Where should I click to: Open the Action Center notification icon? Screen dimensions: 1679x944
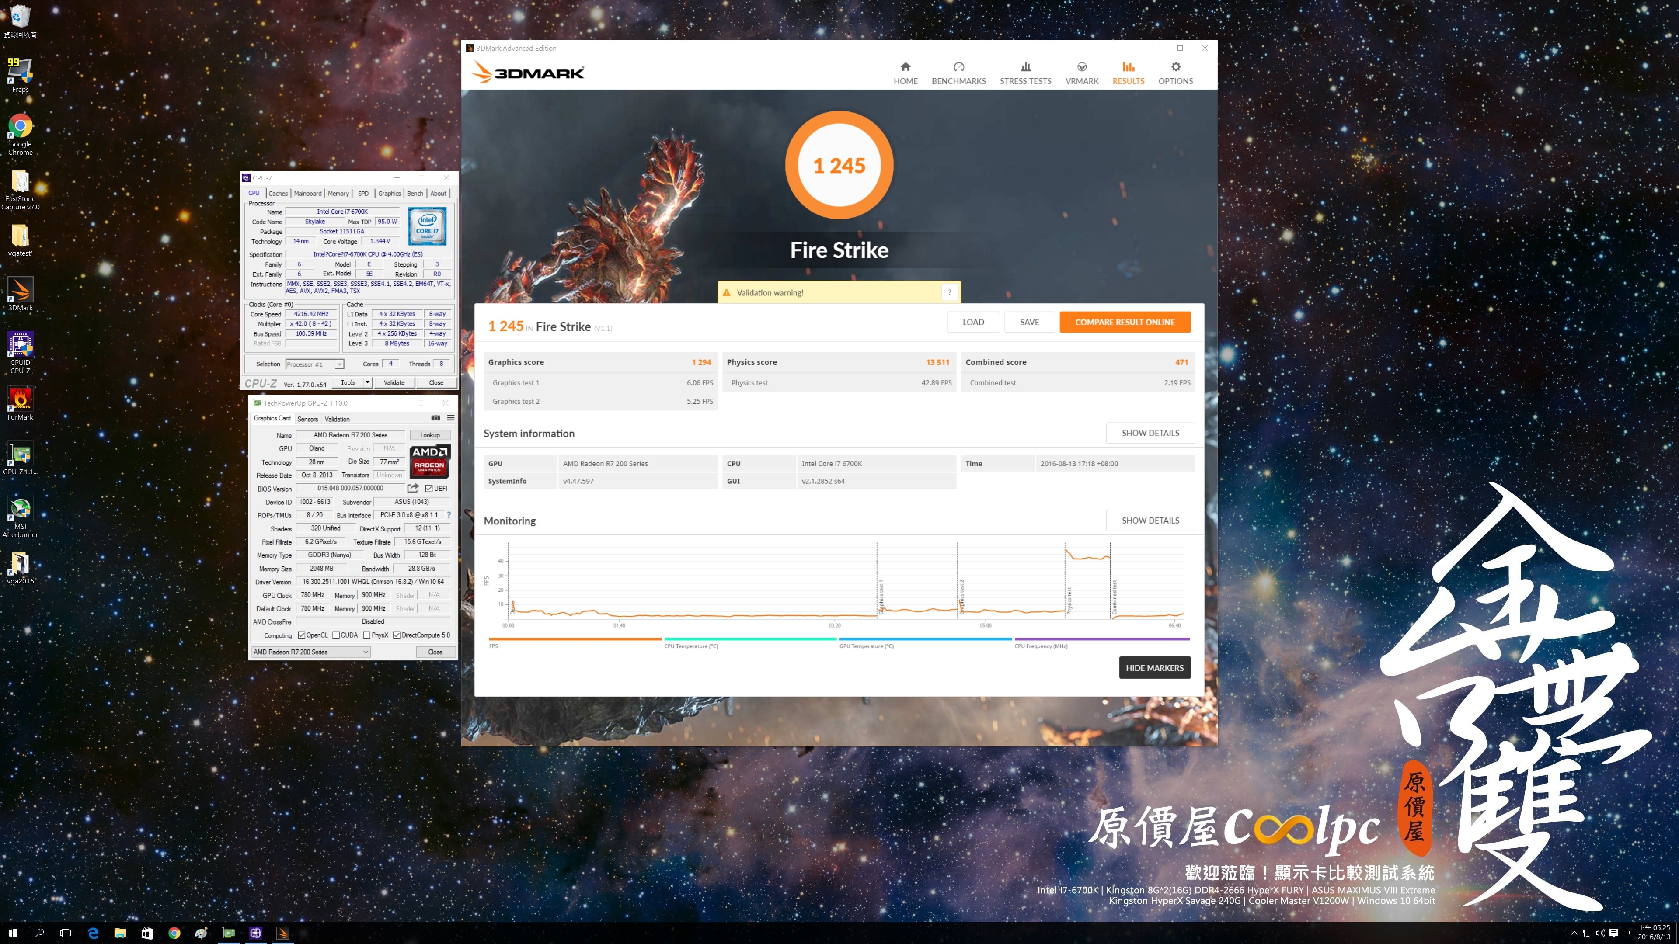(x=1613, y=933)
